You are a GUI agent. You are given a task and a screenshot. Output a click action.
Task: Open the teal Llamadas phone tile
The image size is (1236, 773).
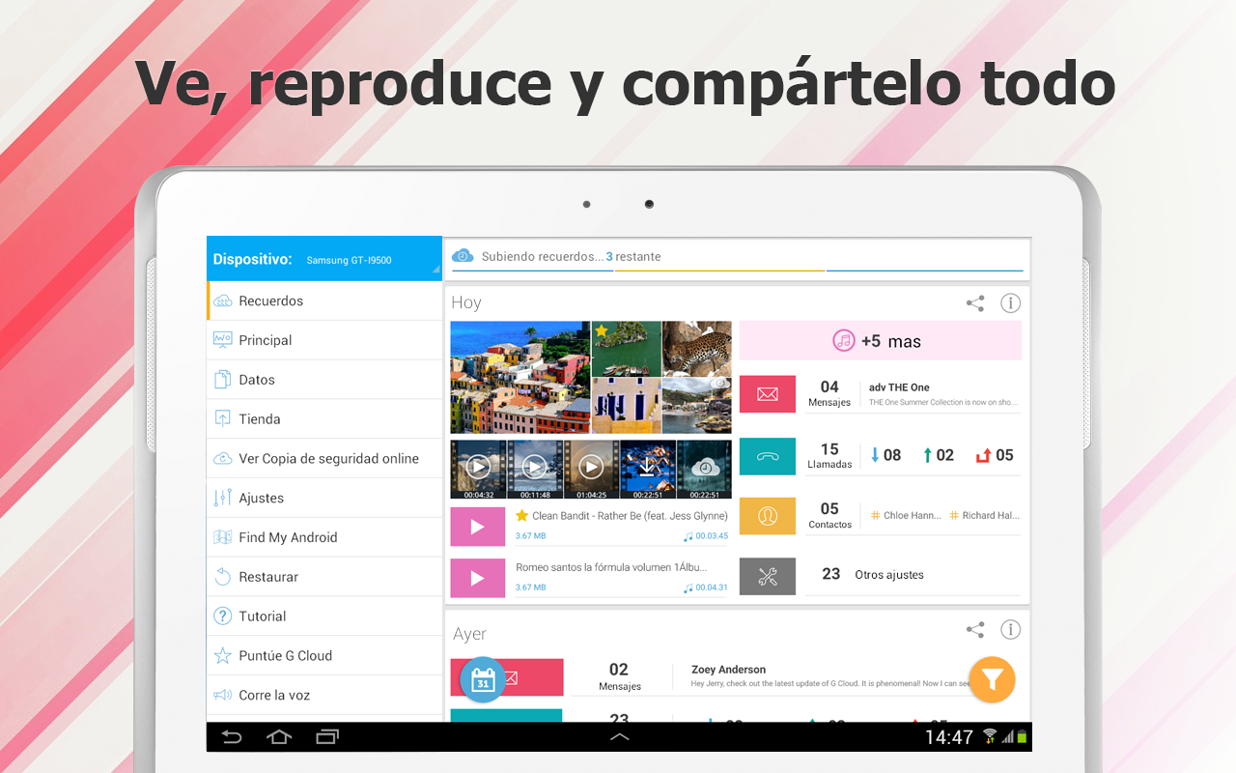(x=768, y=456)
